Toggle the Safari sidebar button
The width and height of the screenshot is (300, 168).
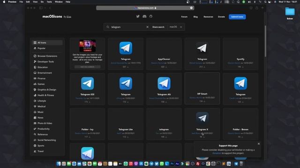coord(41,8)
